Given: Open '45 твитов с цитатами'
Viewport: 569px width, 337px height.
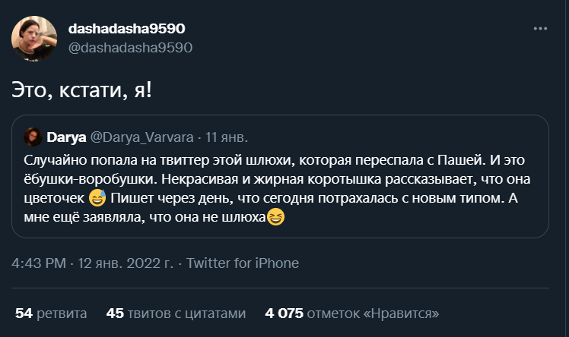Looking at the screenshot, I should click(176, 313).
